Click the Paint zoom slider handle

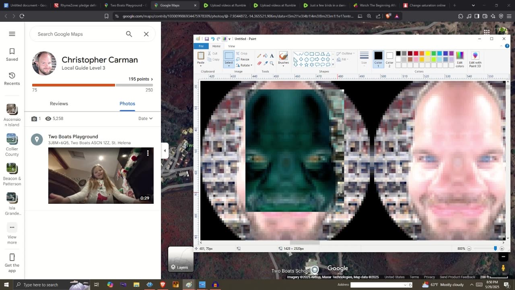(495, 249)
